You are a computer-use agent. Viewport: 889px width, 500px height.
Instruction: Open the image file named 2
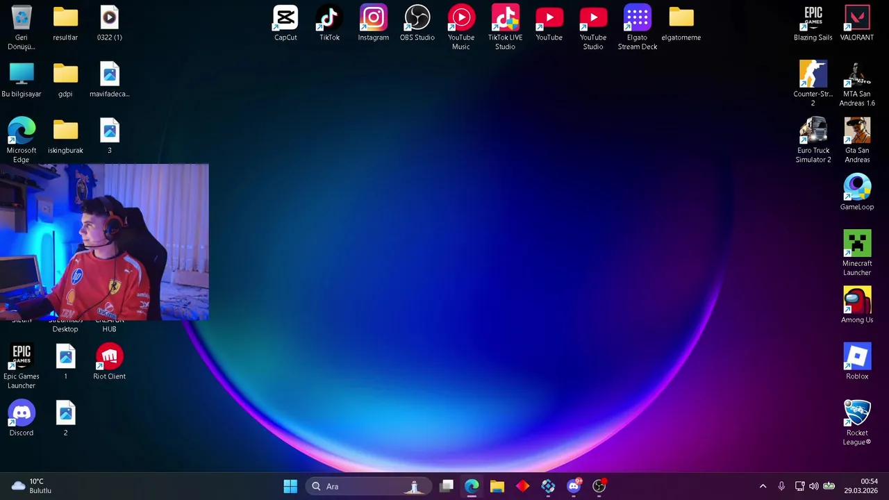click(65, 419)
